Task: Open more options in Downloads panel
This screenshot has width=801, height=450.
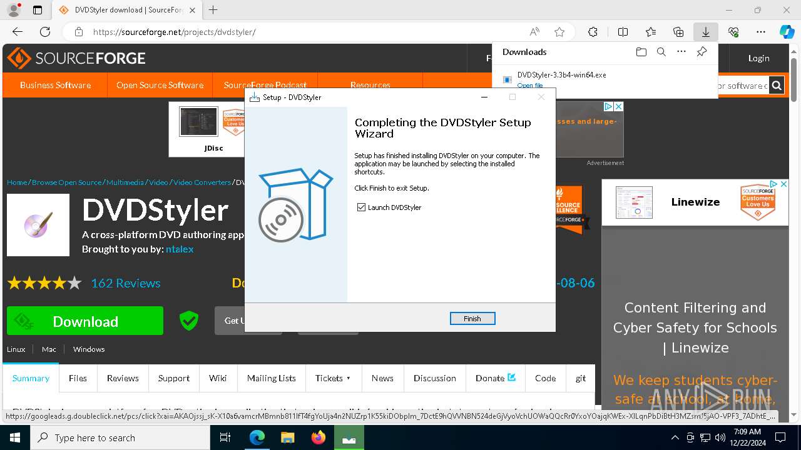Action: tap(681, 52)
